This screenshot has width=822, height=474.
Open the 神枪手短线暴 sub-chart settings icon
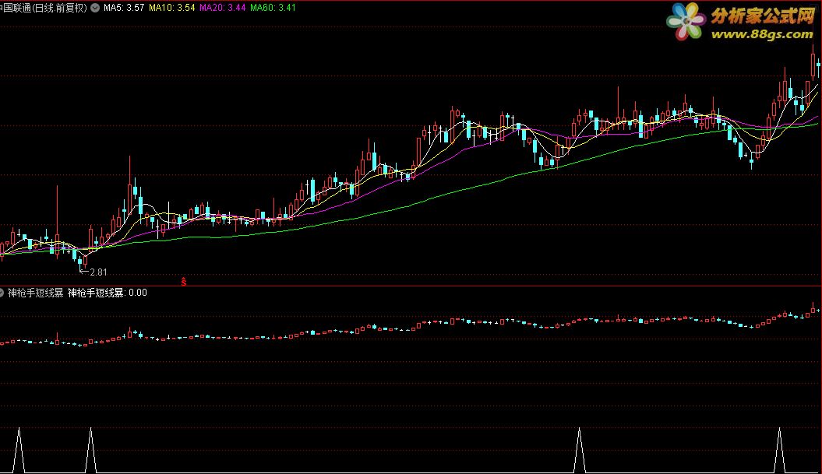[x=2, y=292]
